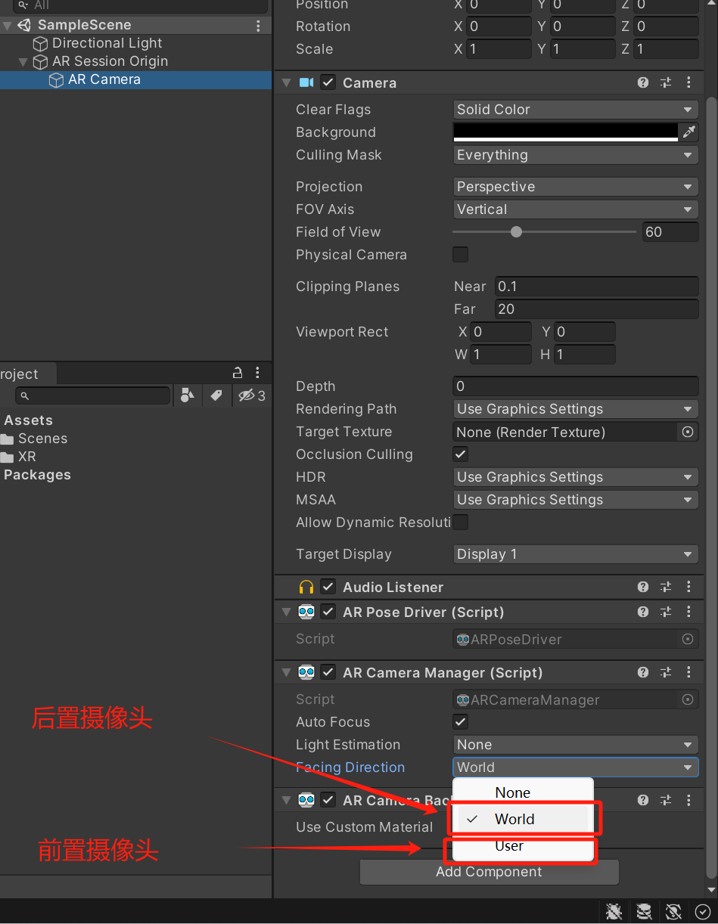
Task: Open FOV Axis dropdown
Action: (x=575, y=209)
